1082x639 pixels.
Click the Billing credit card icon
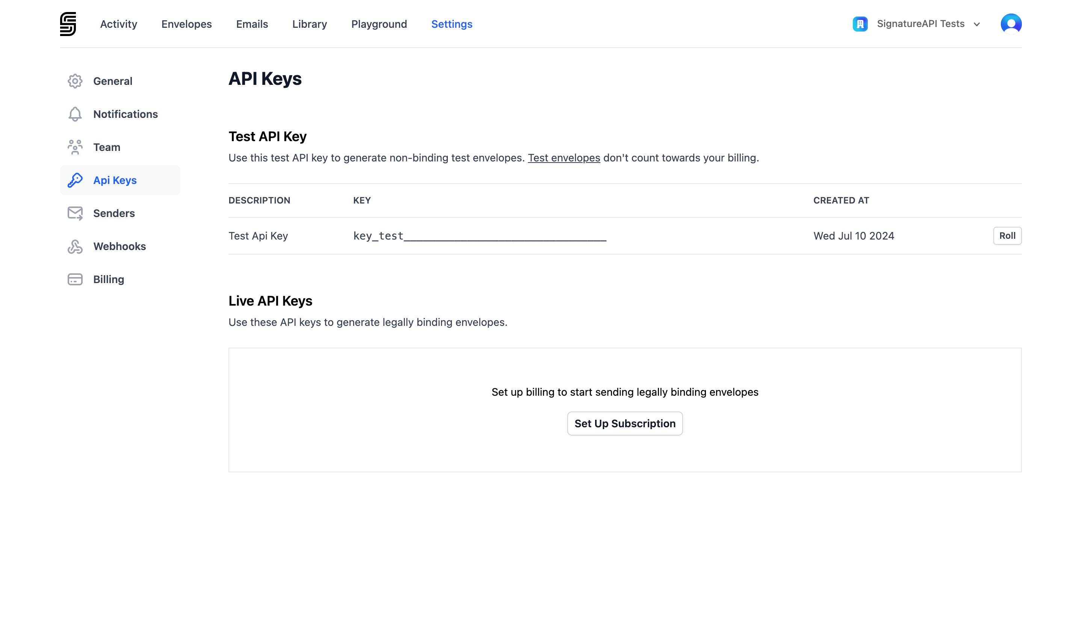click(x=75, y=279)
